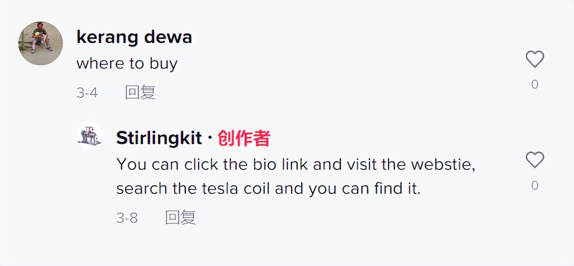Image resolution: width=574 pixels, height=266 pixels.
Task: Like Stirlingkit's reply with the heart icon
Action: click(535, 159)
